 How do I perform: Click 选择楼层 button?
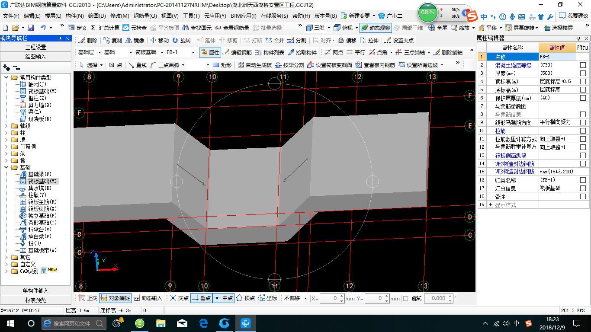(x=559, y=28)
